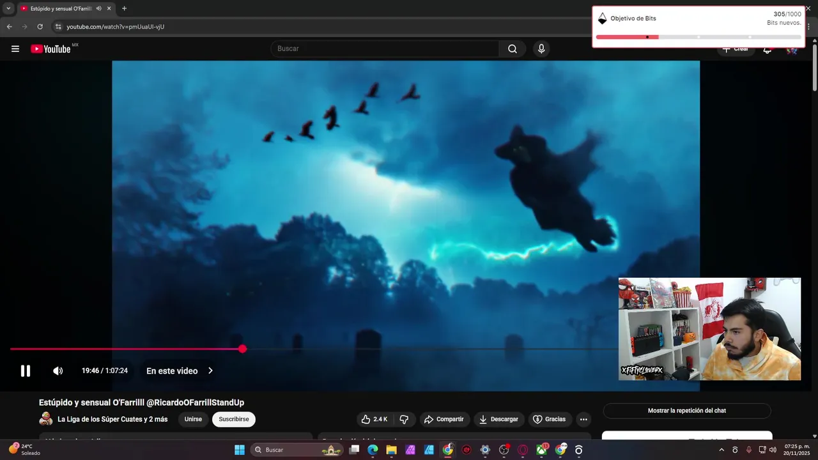Click the channel avatar thumbnail

tap(46, 419)
